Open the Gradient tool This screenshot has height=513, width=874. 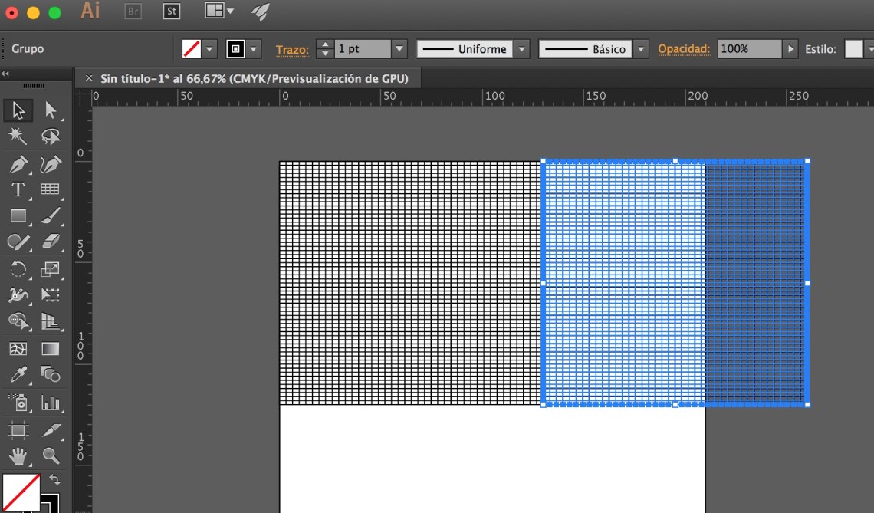51,348
